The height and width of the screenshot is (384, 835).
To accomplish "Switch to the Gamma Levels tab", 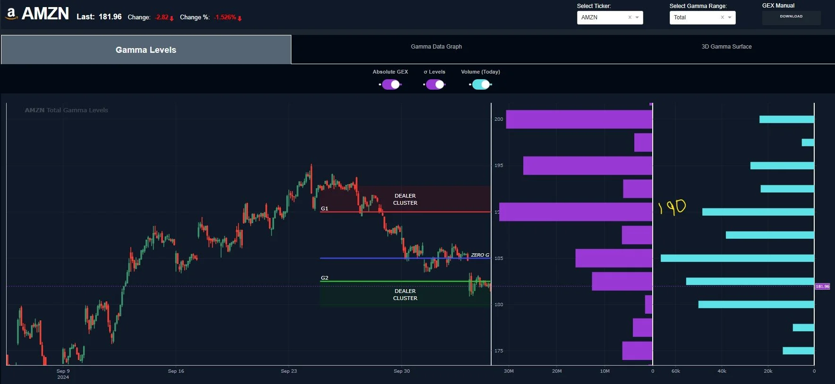I will (x=146, y=50).
